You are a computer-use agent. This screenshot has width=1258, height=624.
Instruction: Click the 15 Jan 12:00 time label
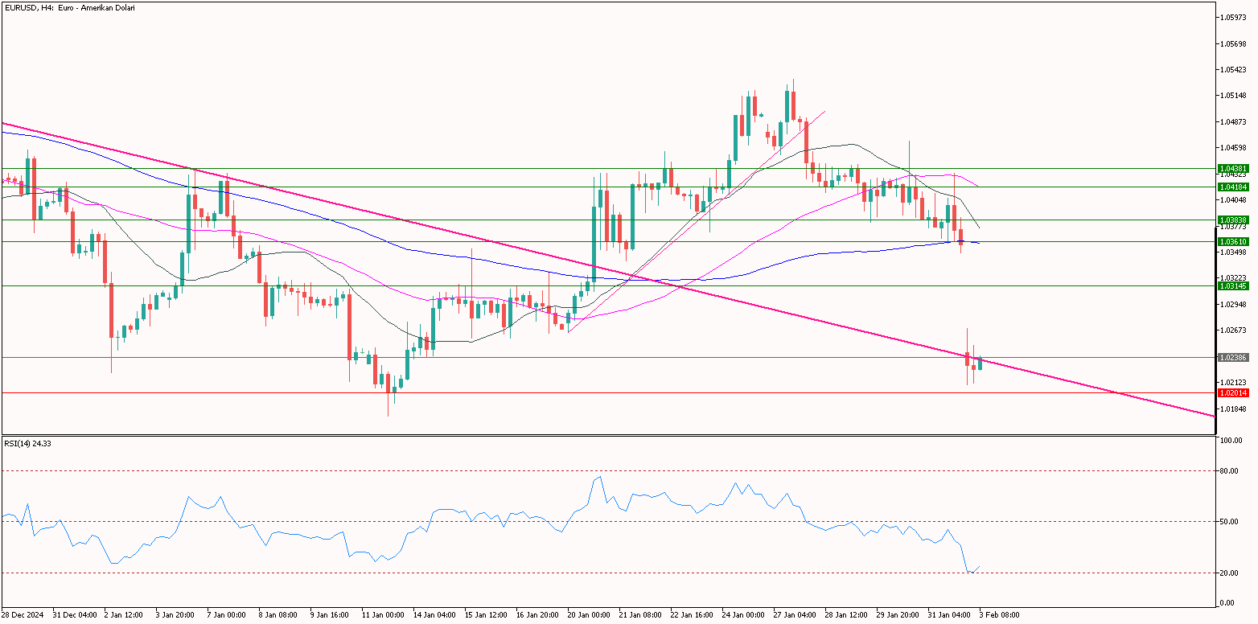click(486, 615)
